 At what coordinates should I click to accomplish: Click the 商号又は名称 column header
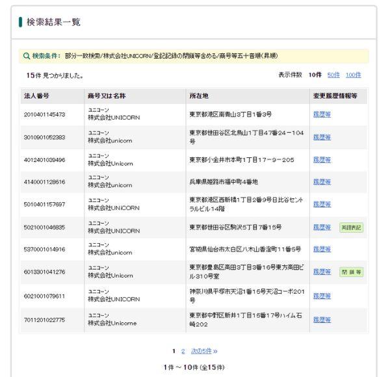pyautogui.click(x=107, y=96)
